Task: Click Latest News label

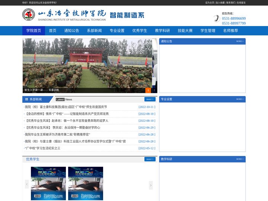Action: [x=64, y=99]
